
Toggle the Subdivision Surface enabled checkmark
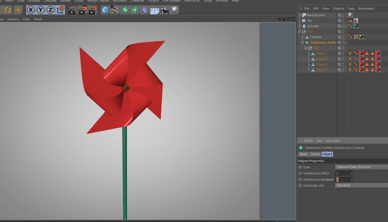pos(346,43)
